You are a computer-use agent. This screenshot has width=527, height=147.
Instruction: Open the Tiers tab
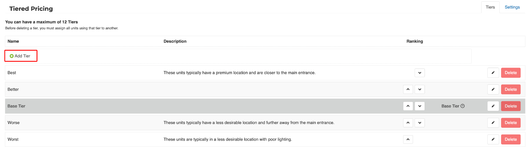coord(490,7)
